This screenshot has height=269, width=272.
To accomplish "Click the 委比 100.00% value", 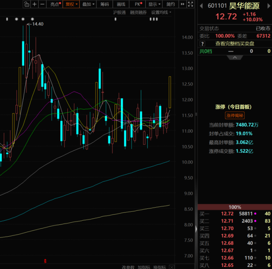I will tap(225, 36).
